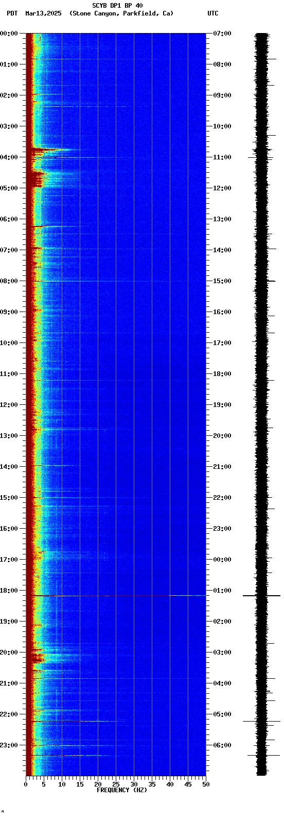Click the 'PDT' timezone label

12,13
